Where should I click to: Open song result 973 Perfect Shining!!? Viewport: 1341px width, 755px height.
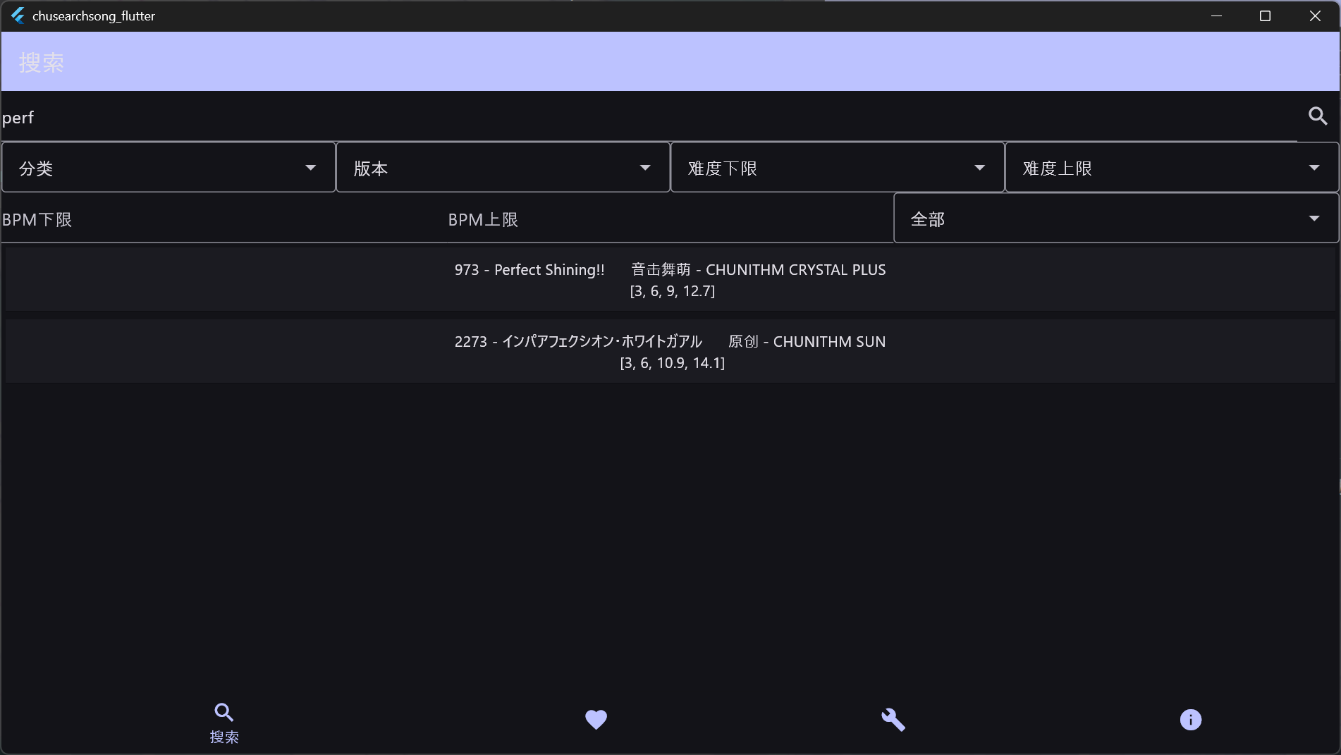click(670, 280)
